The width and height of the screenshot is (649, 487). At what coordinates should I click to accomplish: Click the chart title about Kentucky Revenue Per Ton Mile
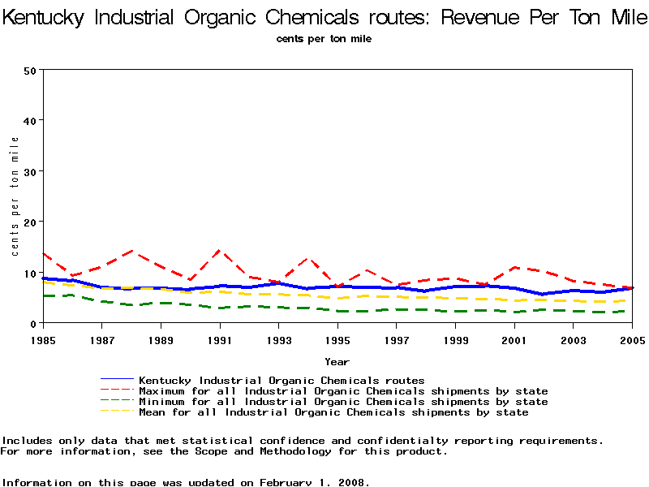324,17
